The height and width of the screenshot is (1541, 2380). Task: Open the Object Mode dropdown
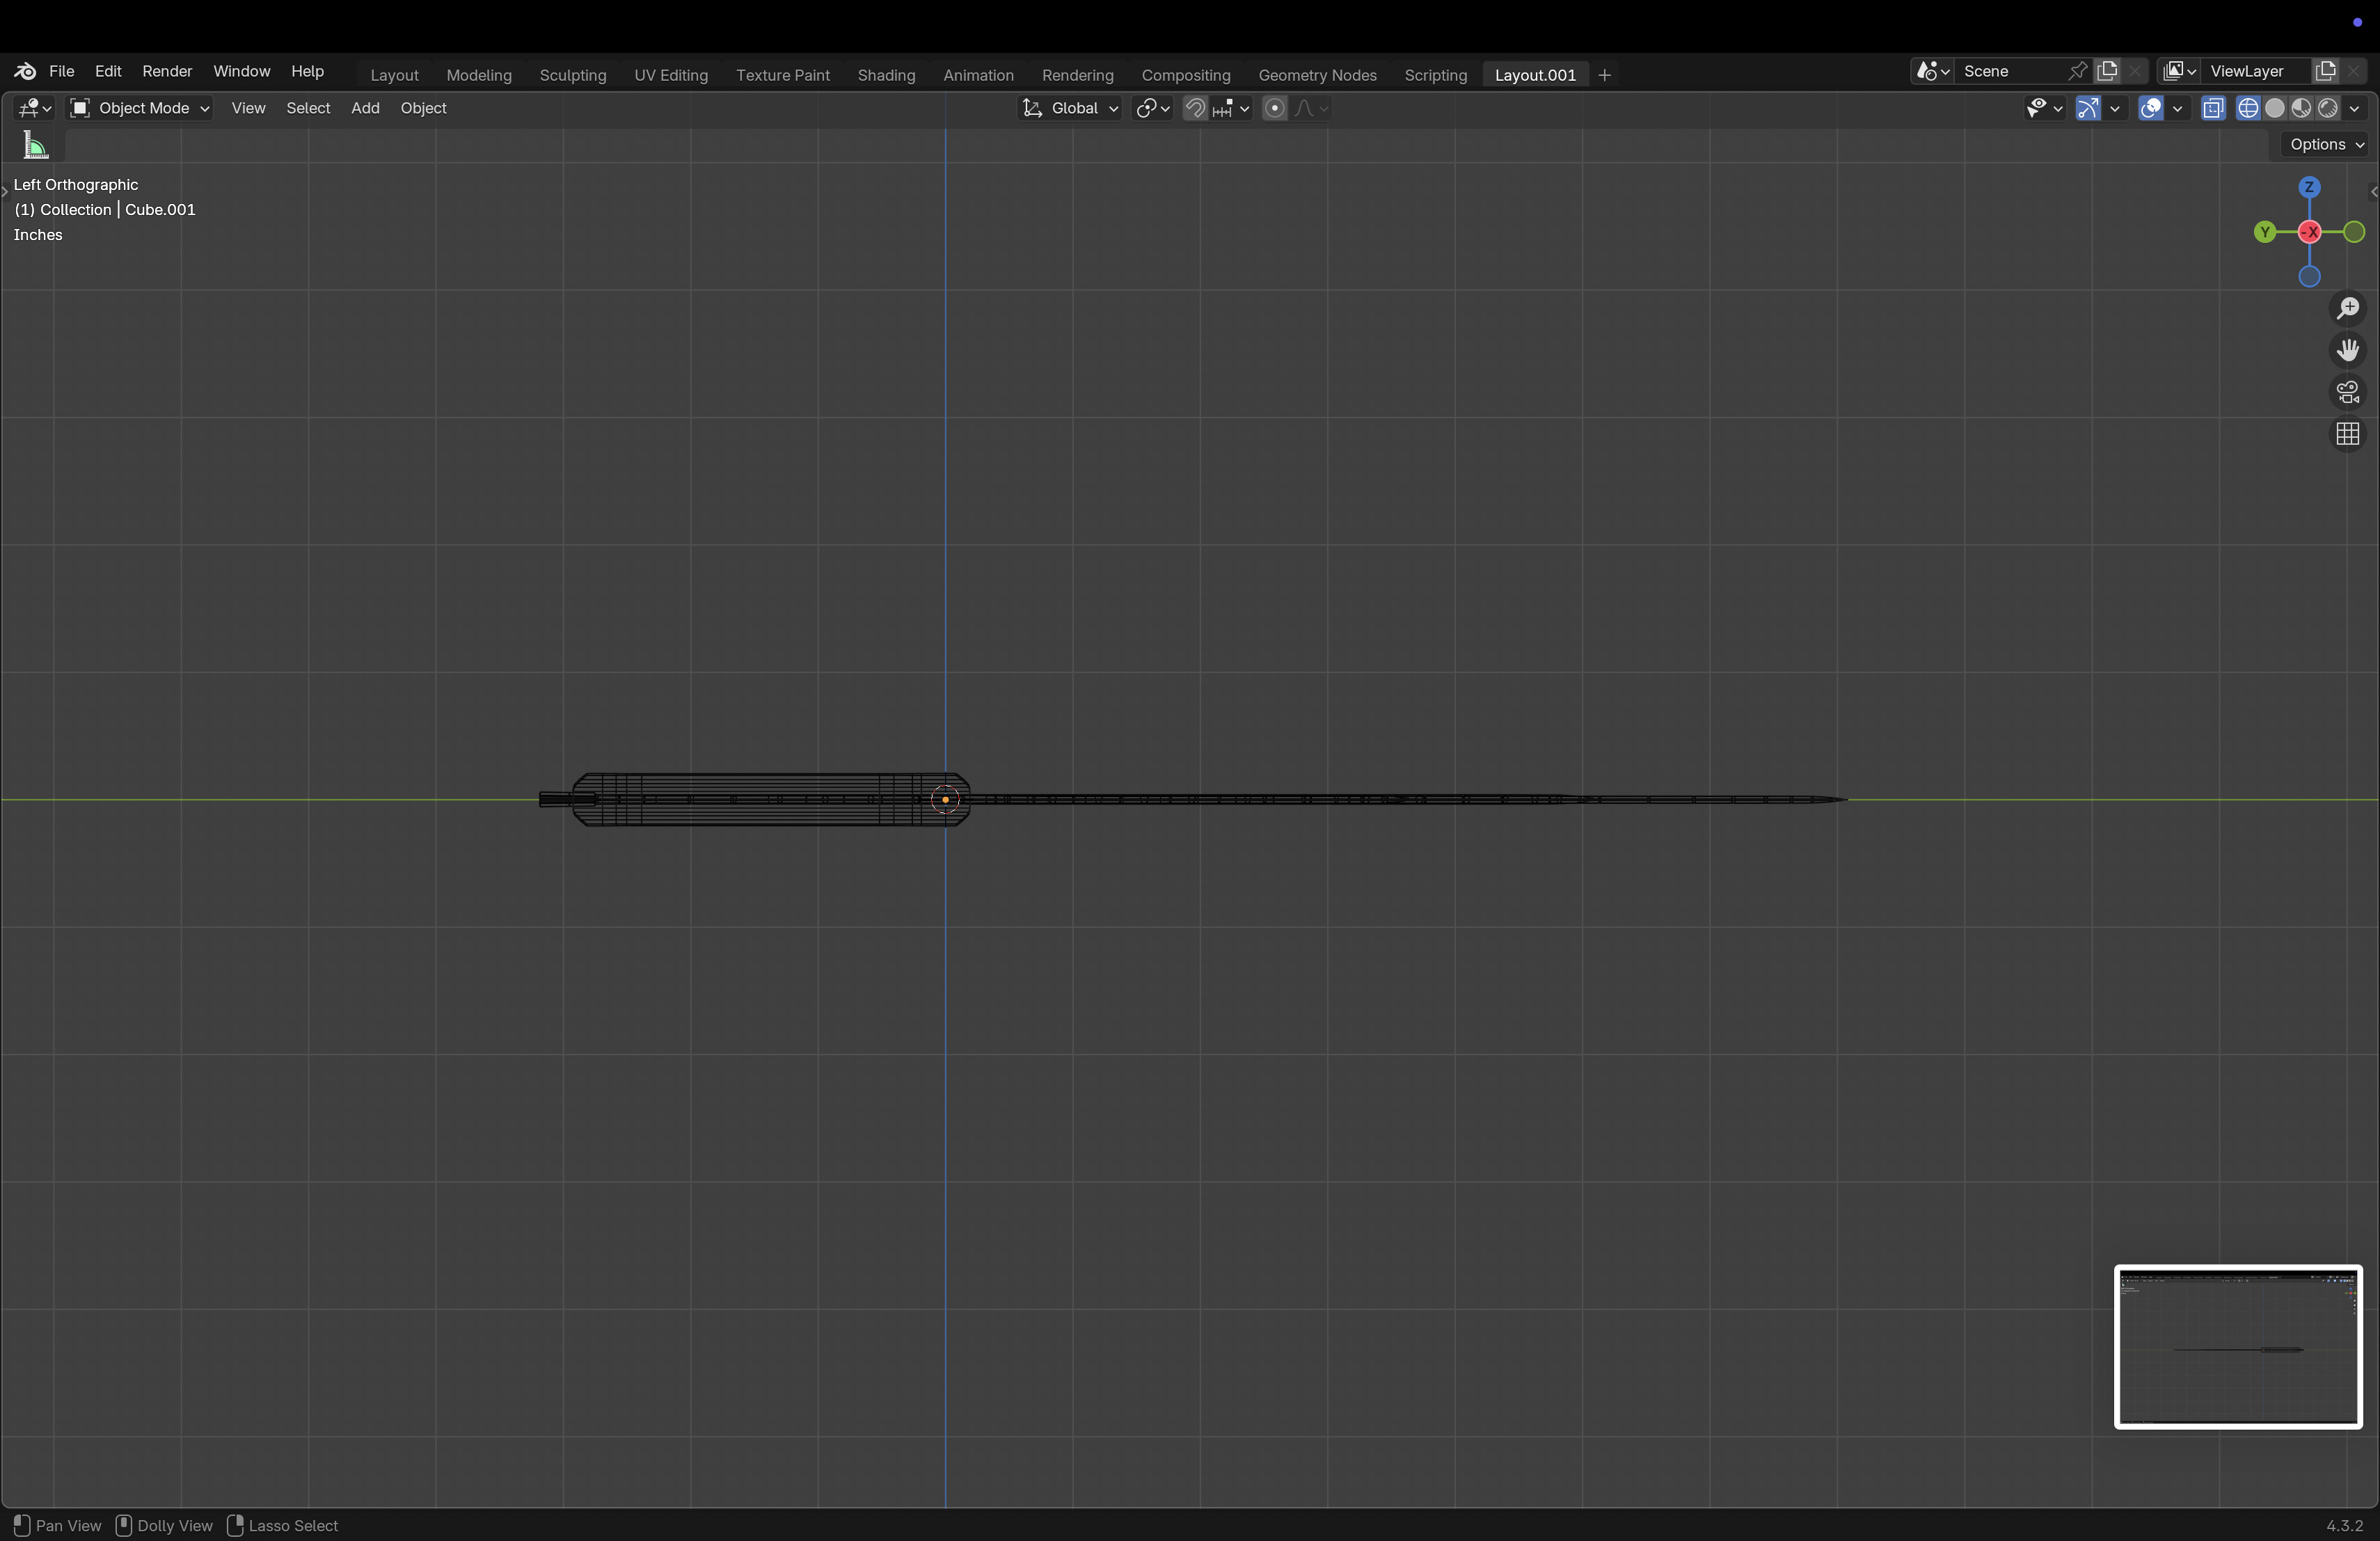[x=140, y=108]
